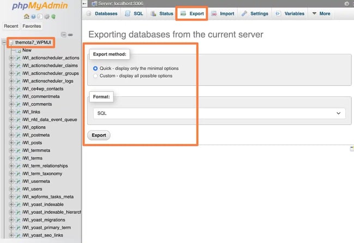
Task: Open the iWl_options table
Action: click(34, 127)
